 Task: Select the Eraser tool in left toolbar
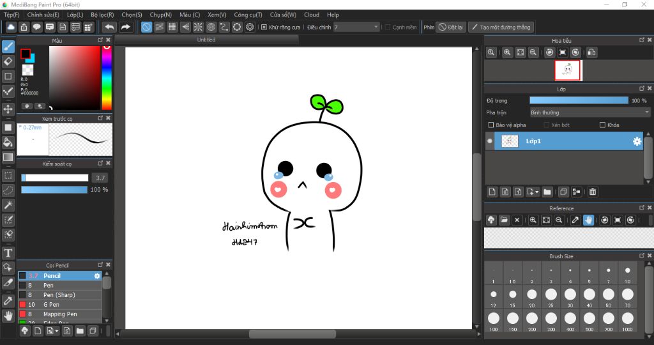coord(8,61)
